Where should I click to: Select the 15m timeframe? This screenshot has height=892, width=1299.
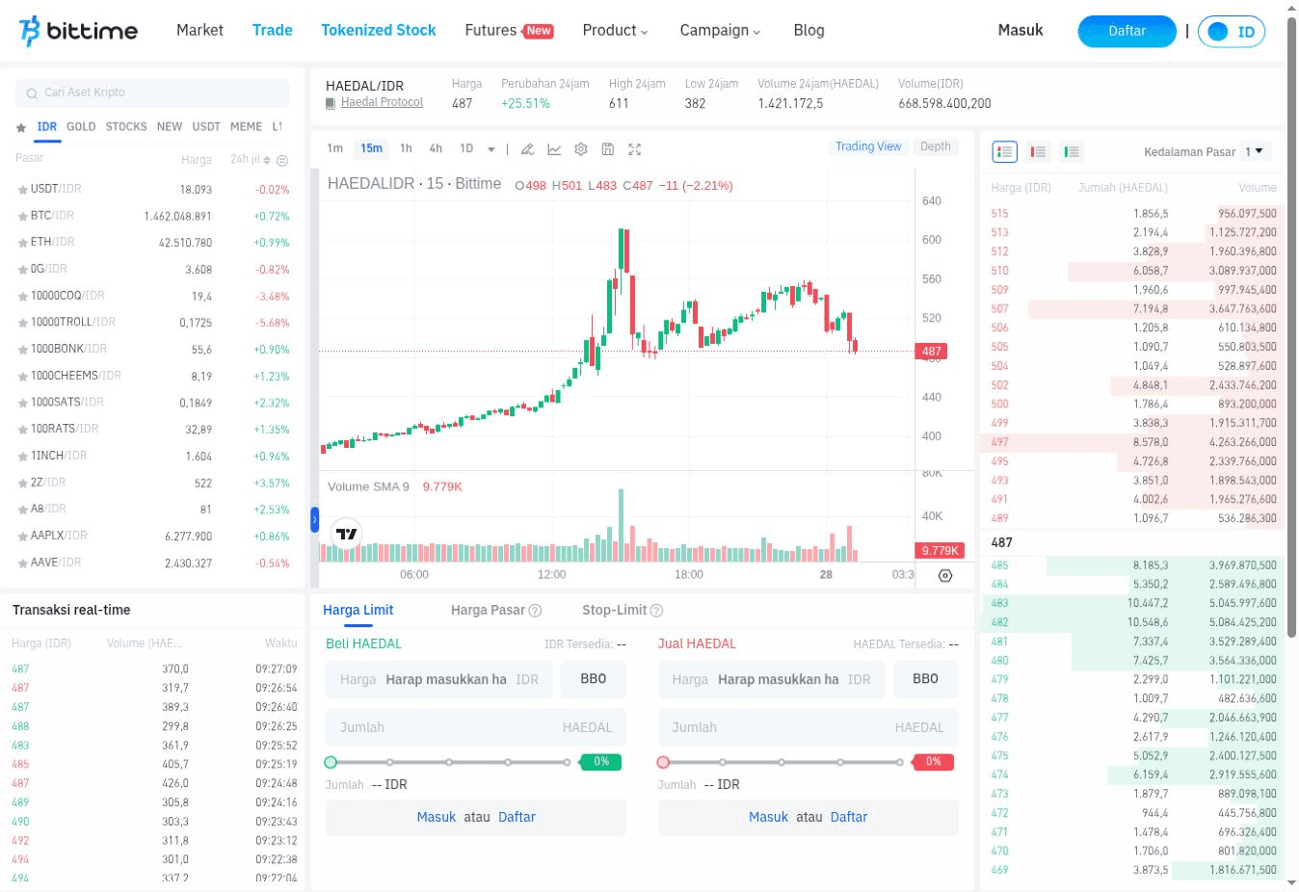371,148
